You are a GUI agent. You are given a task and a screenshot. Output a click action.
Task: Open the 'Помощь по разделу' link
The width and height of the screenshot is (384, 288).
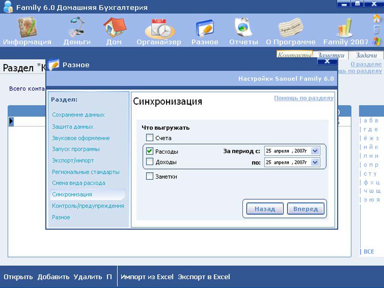click(x=303, y=98)
